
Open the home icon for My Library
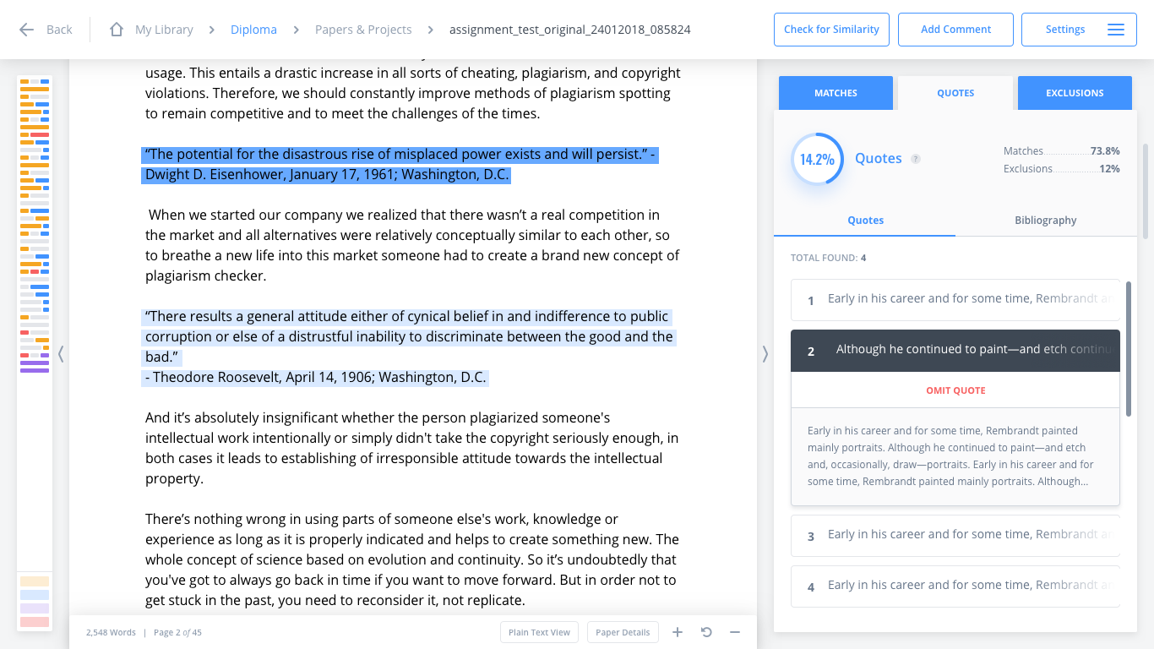(x=117, y=30)
